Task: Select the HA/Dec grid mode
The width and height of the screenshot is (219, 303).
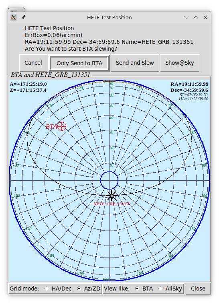Action: pos(47,289)
